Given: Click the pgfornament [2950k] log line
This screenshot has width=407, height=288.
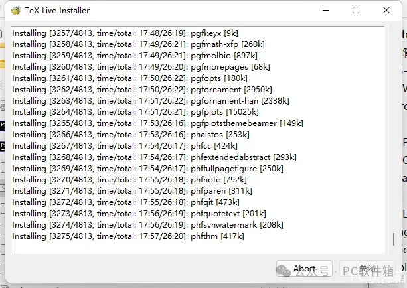Looking at the screenshot, I should coord(142,90).
